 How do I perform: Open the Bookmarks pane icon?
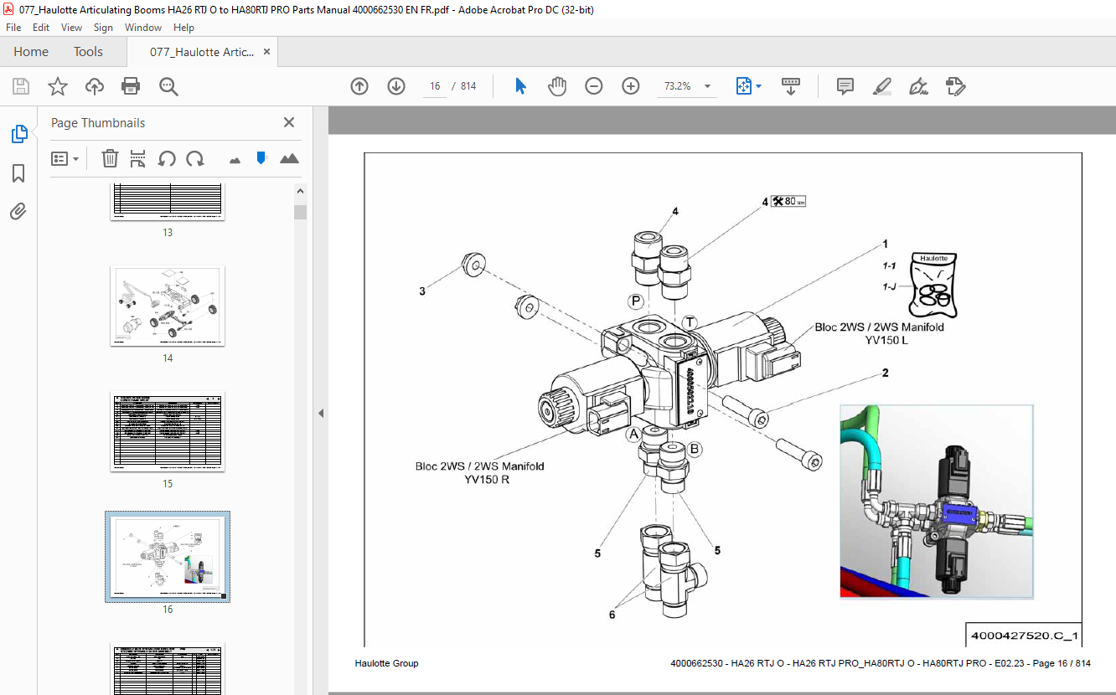tap(18, 173)
